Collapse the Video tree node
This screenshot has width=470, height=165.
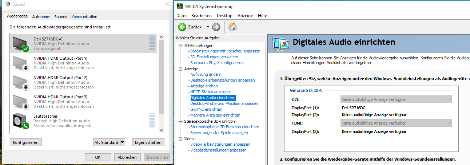[x=181, y=139]
